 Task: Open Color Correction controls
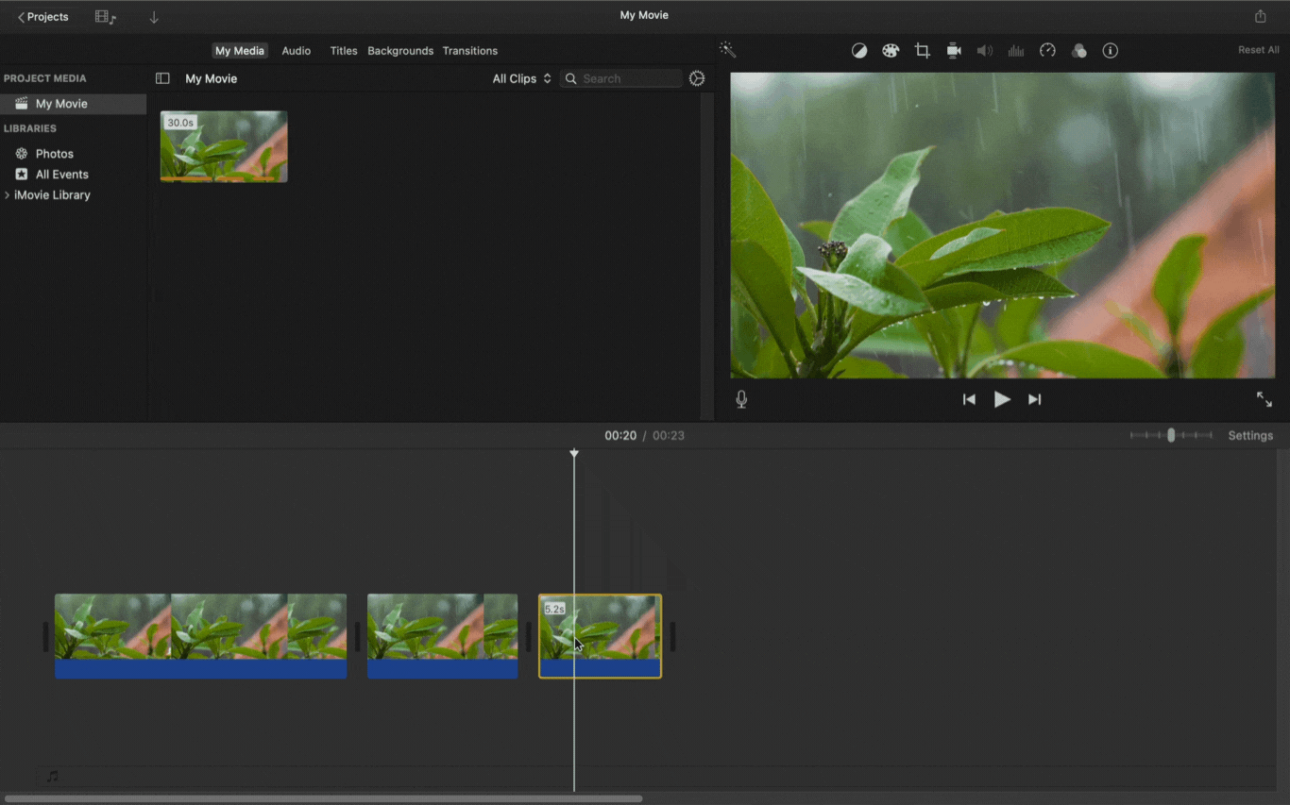click(891, 50)
